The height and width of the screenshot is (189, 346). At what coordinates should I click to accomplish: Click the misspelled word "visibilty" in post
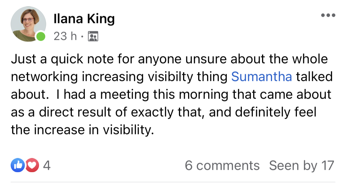[x=180, y=76]
